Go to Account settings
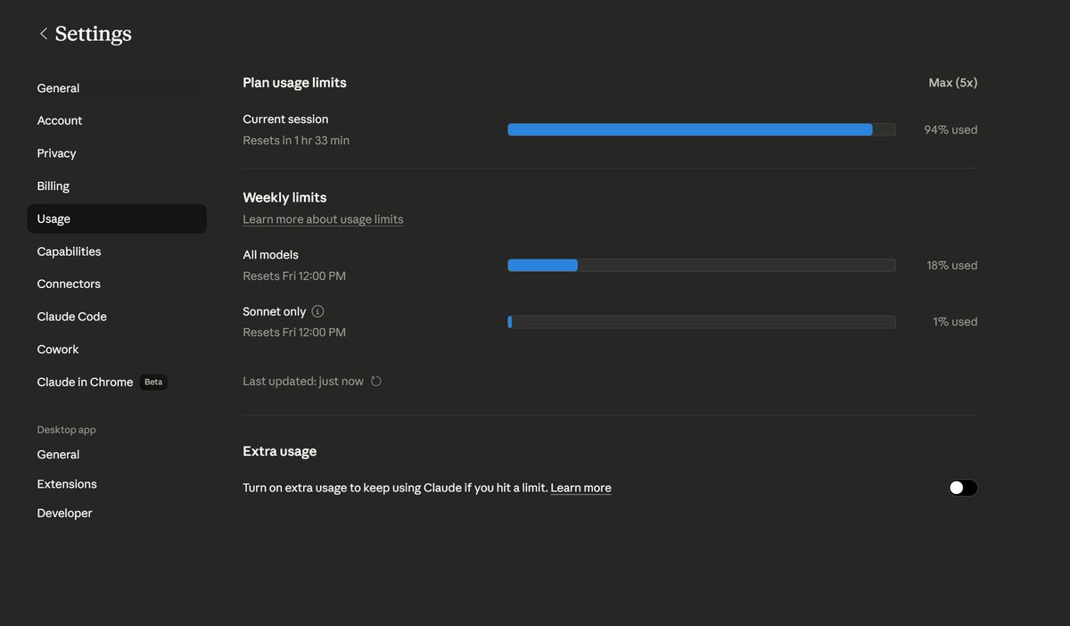This screenshot has height=626, width=1070. (x=60, y=120)
